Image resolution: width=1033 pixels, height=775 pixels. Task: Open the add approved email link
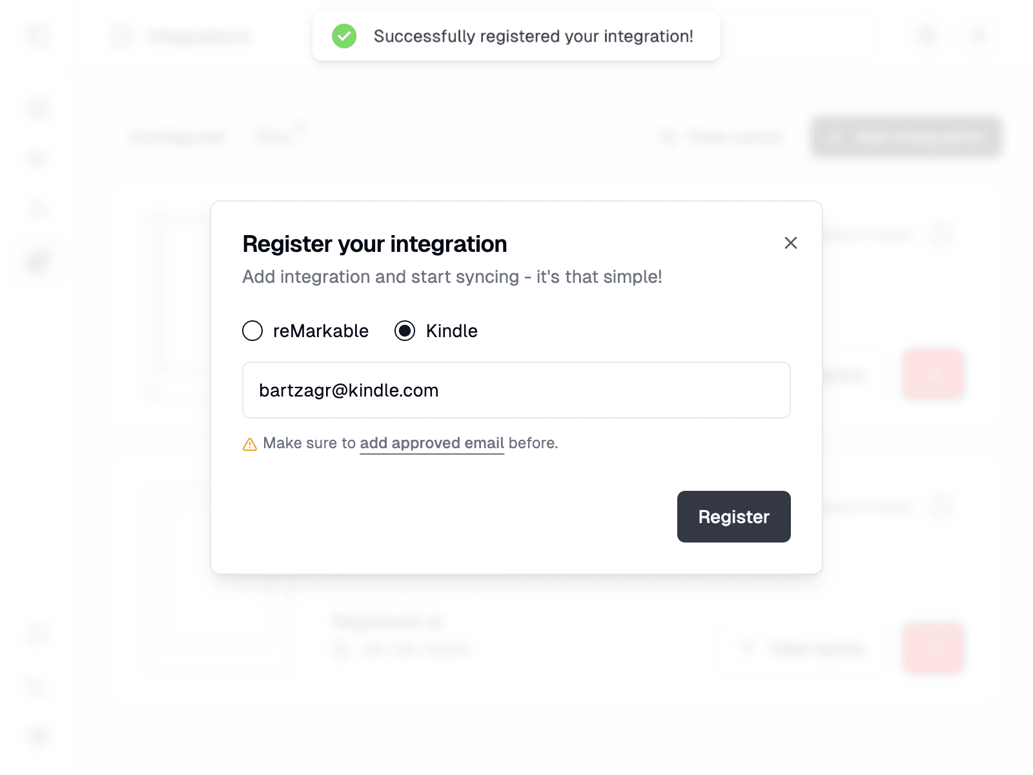pyautogui.click(x=431, y=443)
